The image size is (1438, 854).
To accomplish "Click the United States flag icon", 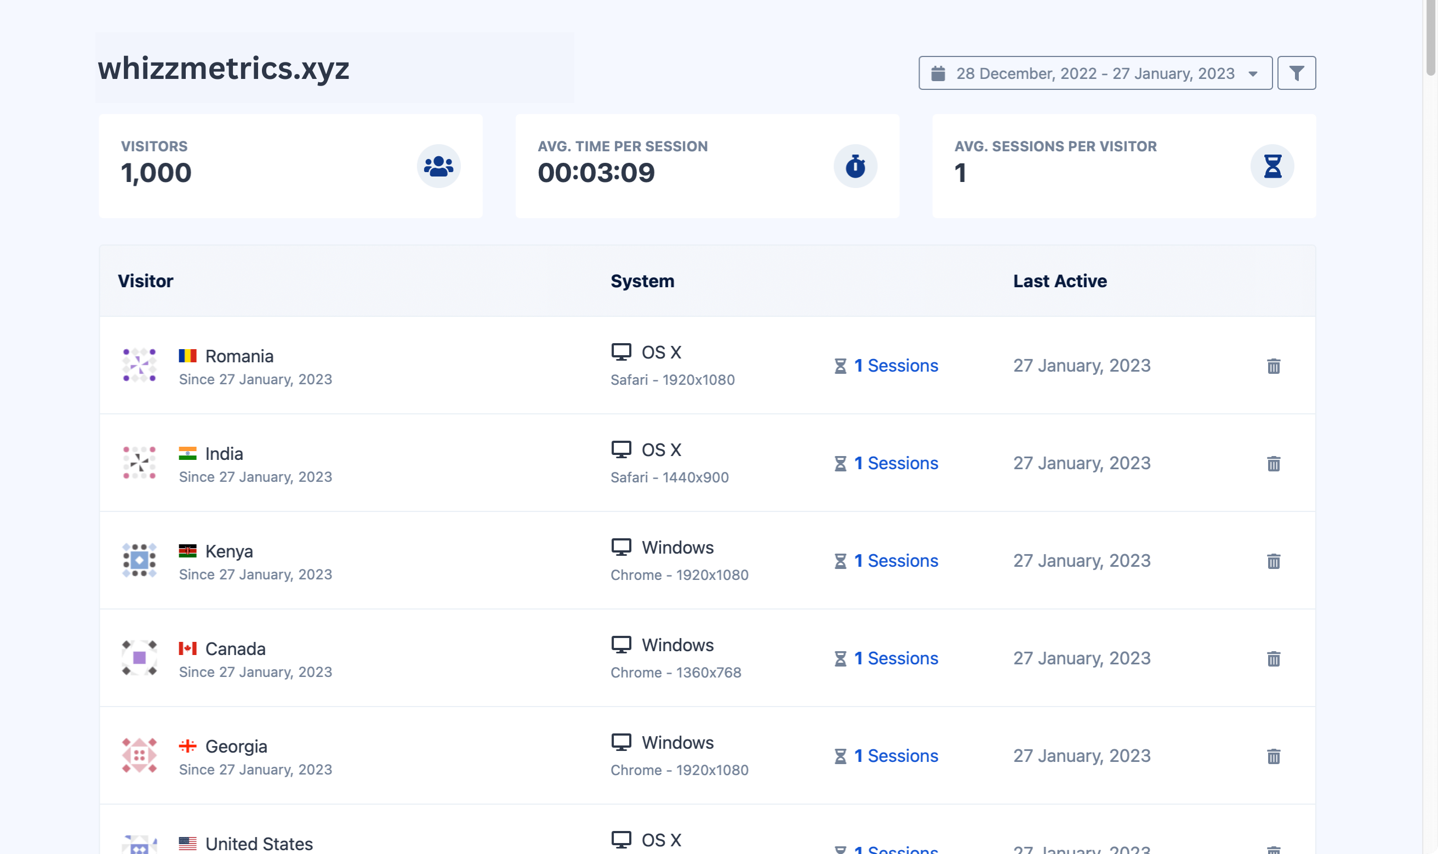I will (187, 844).
